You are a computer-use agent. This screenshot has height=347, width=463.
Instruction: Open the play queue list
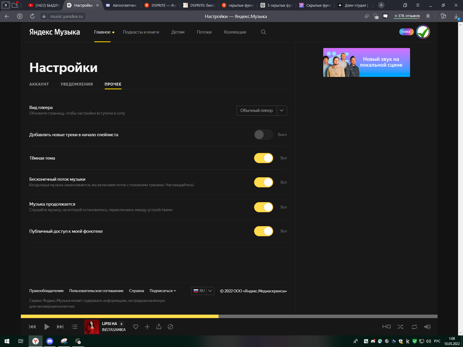[74, 327]
